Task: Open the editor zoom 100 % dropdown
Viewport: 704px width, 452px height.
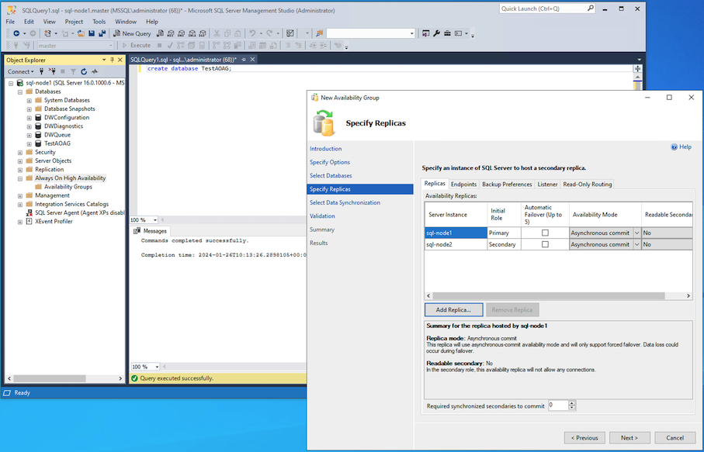Action: click(x=155, y=219)
